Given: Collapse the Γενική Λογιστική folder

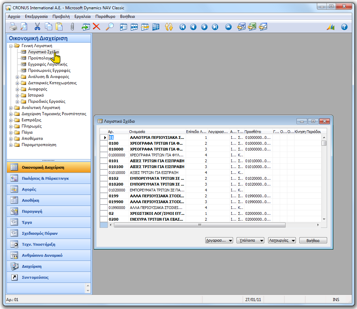Looking at the screenshot, I should pyautogui.click(x=11, y=46).
